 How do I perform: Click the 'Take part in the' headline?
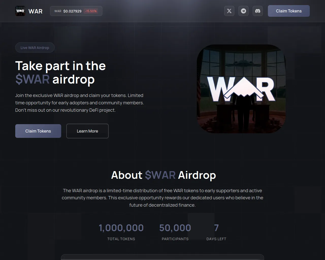[60, 66]
